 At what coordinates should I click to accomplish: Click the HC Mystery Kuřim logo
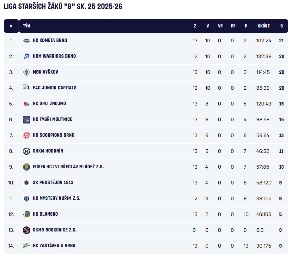(x=27, y=198)
